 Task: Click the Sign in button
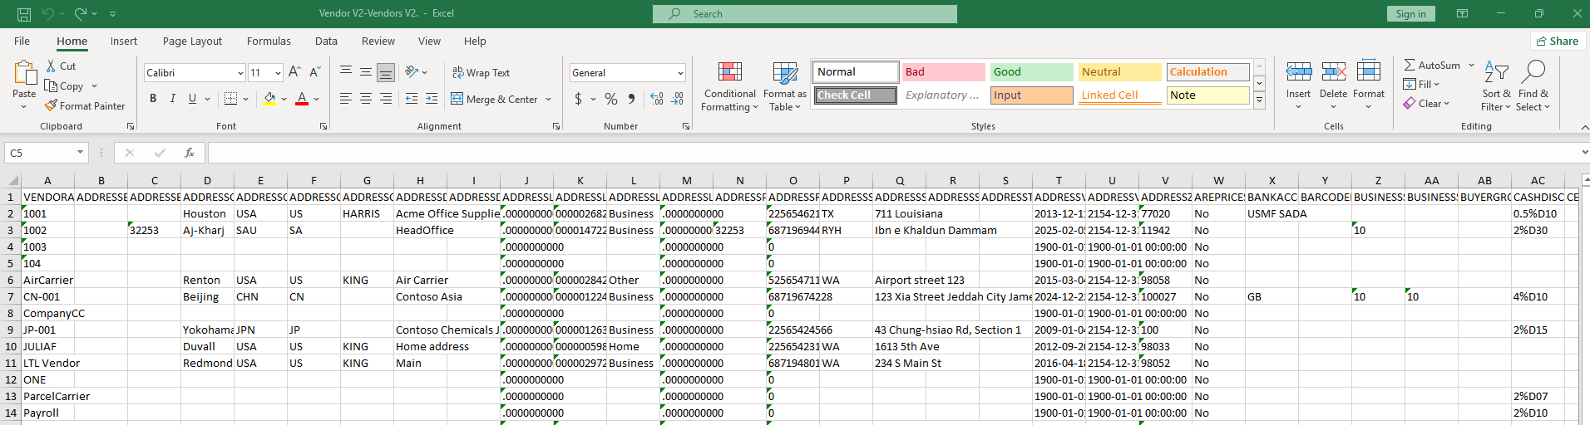click(1410, 13)
